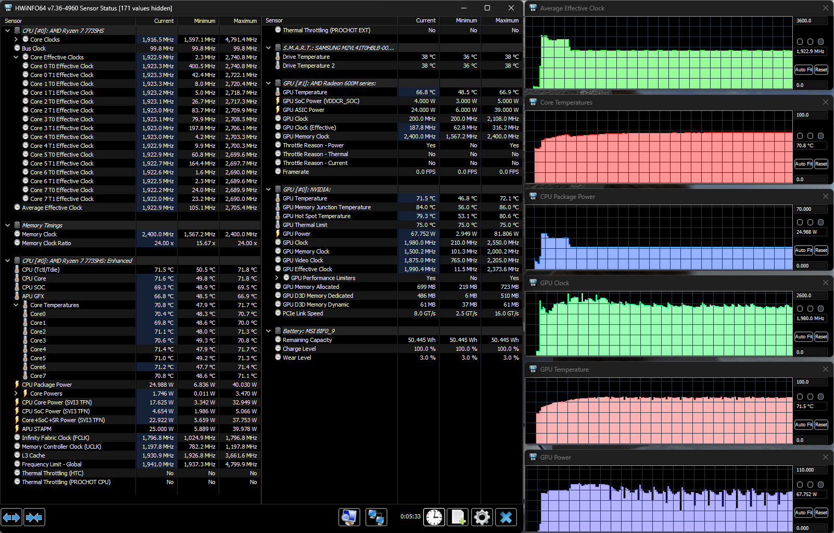The width and height of the screenshot is (834, 533).
Task: Select the GPU Hot Spot Temperature row
Action: coord(398,216)
